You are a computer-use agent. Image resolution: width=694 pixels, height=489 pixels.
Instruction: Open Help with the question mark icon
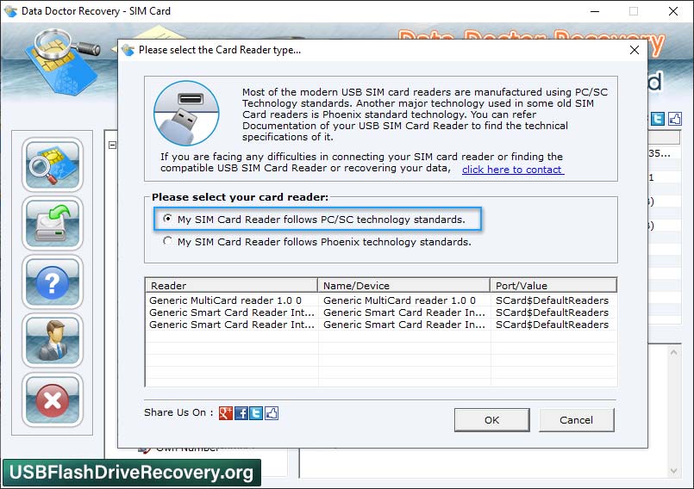[53, 282]
